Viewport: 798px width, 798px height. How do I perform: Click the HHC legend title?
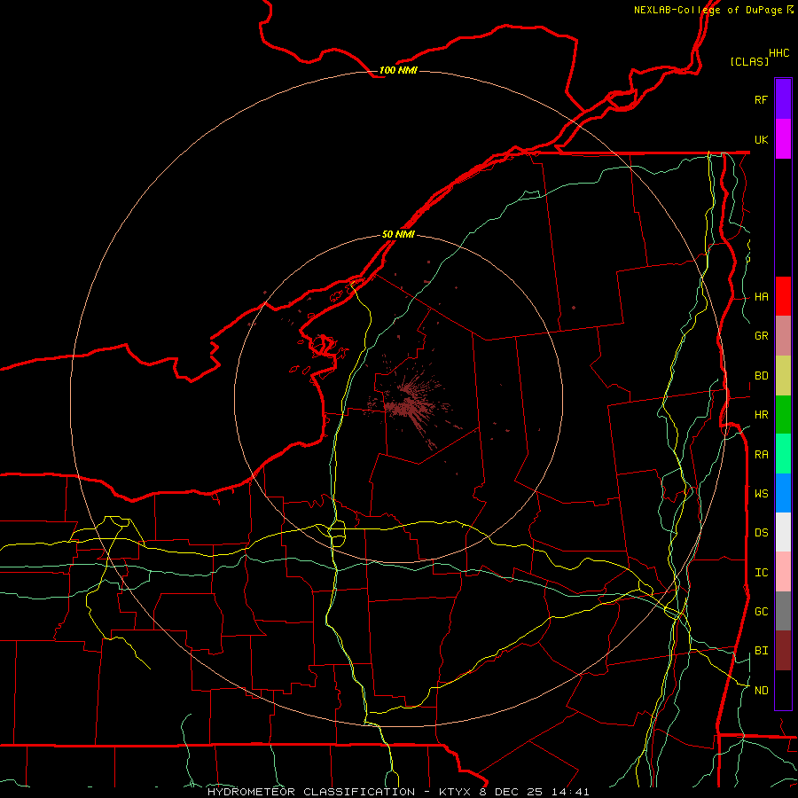click(x=778, y=53)
